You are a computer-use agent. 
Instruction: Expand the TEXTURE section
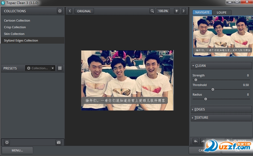[x=221, y=118]
